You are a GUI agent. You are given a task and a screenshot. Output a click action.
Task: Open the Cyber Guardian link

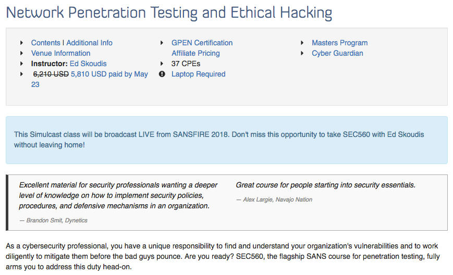pyautogui.click(x=337, y=53)
